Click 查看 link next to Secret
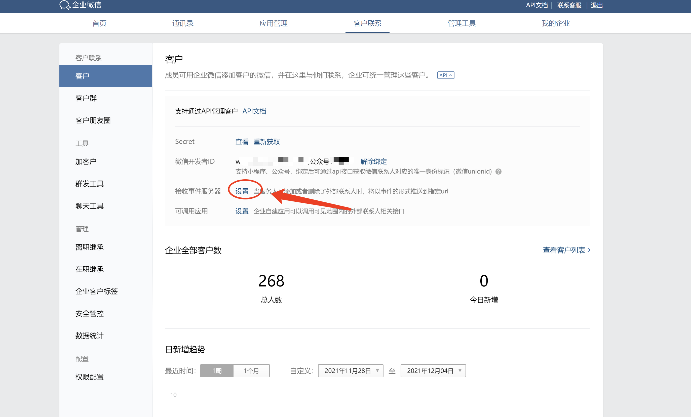 242,142
